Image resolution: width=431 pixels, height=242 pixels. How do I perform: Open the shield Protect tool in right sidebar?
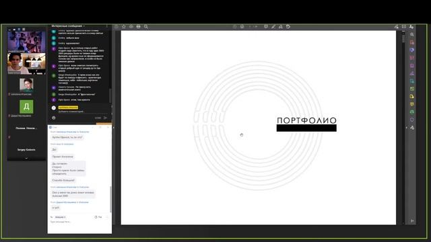click(412, 120)
